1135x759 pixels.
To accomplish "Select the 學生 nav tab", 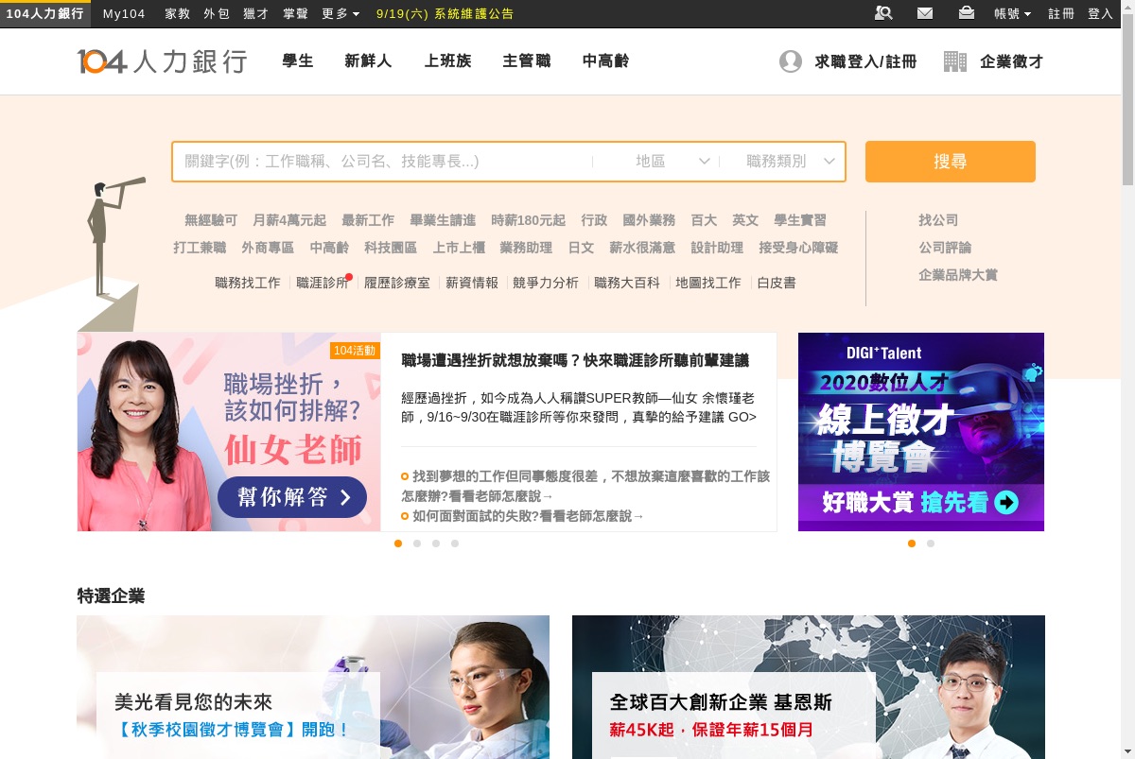I will (298, 61).
